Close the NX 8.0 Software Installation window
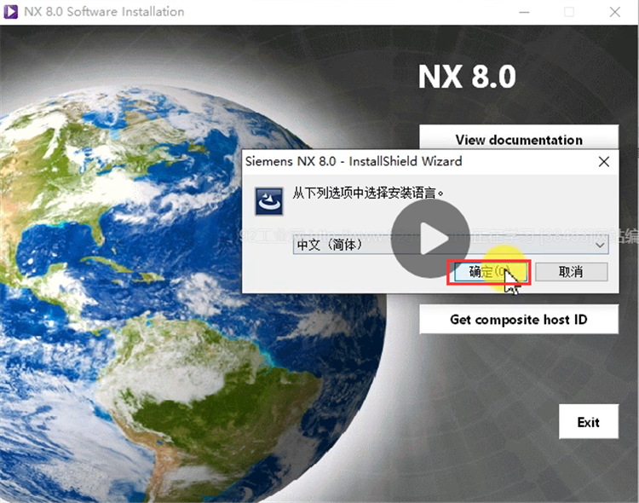 click(x=615, y=12)
